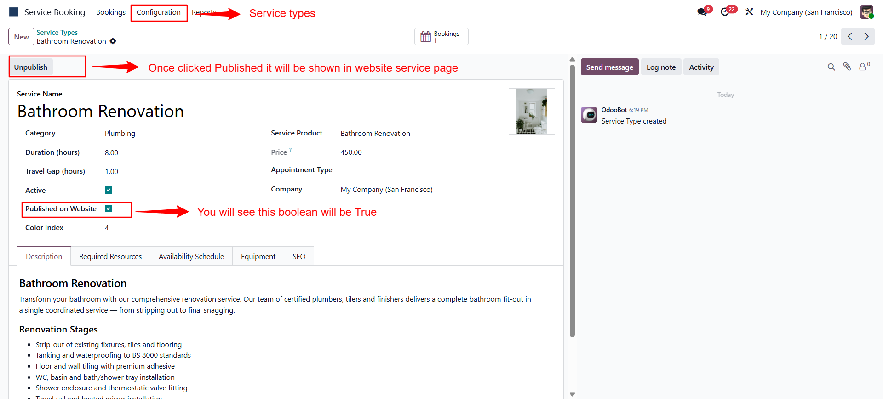The height and width of the screenshot is (399, 883).
Task: Click the New button
Action: point(21,37)
